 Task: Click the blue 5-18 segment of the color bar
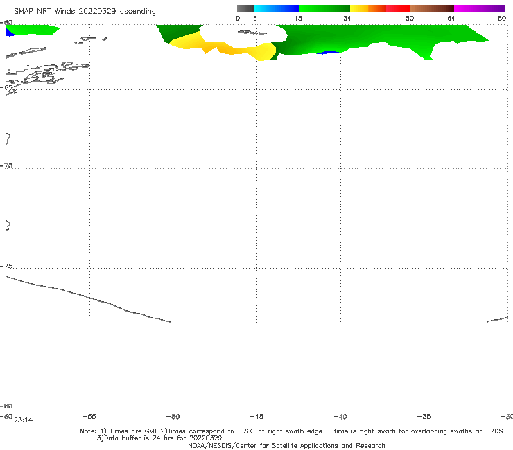277,8
